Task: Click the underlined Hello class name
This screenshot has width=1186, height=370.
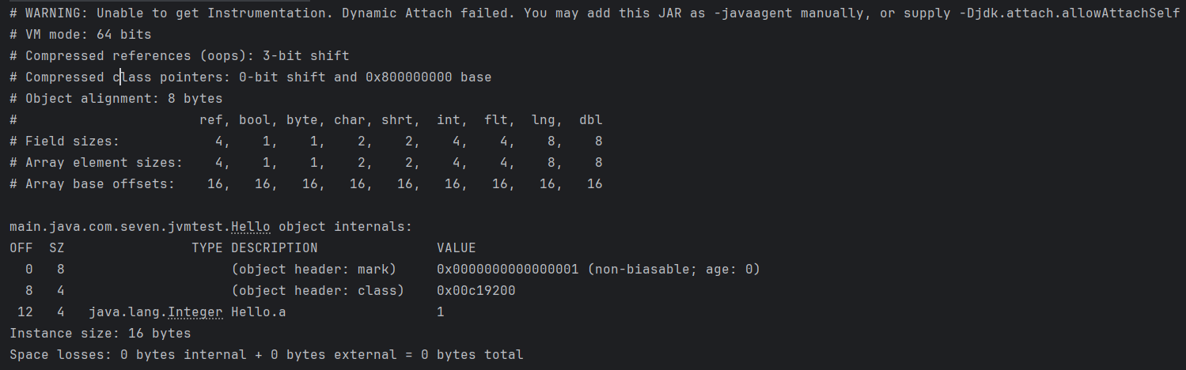Action: 250,227
